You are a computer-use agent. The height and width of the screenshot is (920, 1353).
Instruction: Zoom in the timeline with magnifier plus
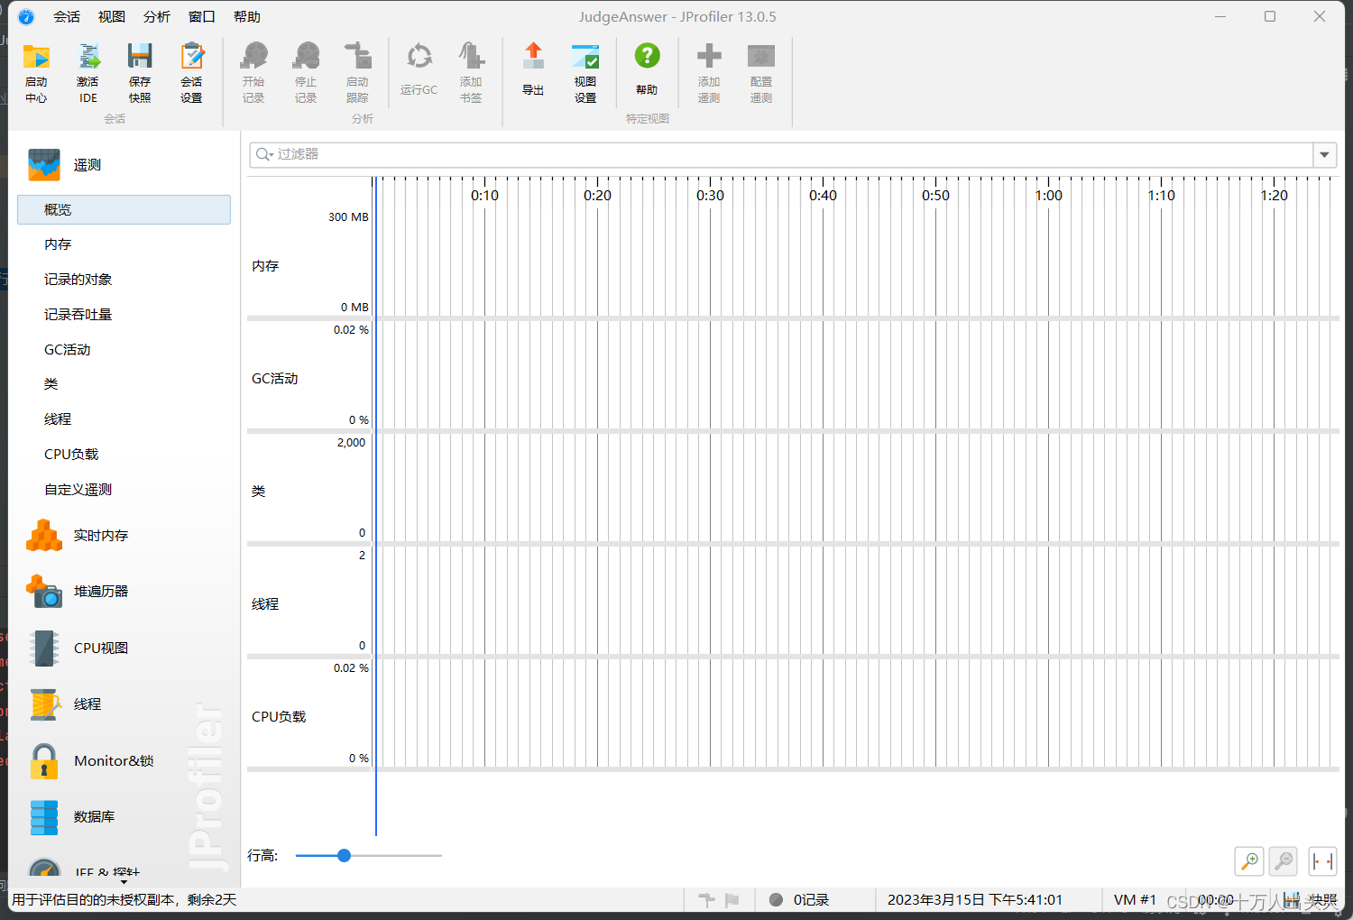pos(1249,861)
